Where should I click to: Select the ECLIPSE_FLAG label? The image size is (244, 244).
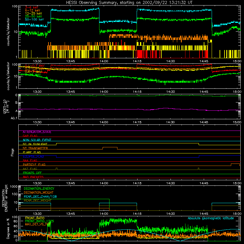click(x=33, y=156)
